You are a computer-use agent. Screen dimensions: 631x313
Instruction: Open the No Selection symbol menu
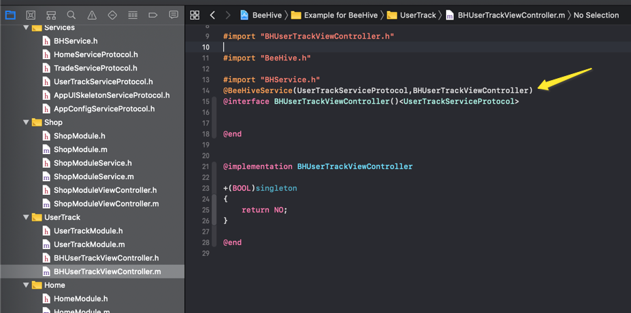click(x=596, y=15)
